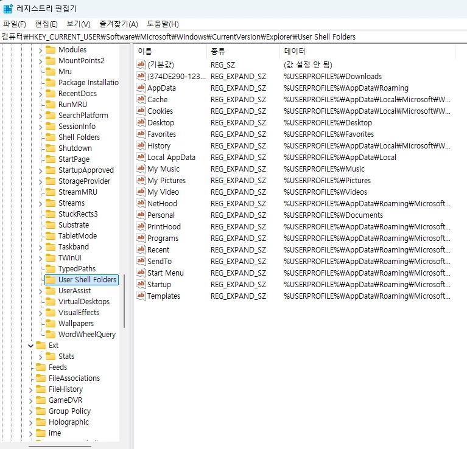The width and height of the screenshot is (467, 449).
Task: Click the %USERPROFILE%₩Downloads data cell
Action: click(x=332, y=77)
